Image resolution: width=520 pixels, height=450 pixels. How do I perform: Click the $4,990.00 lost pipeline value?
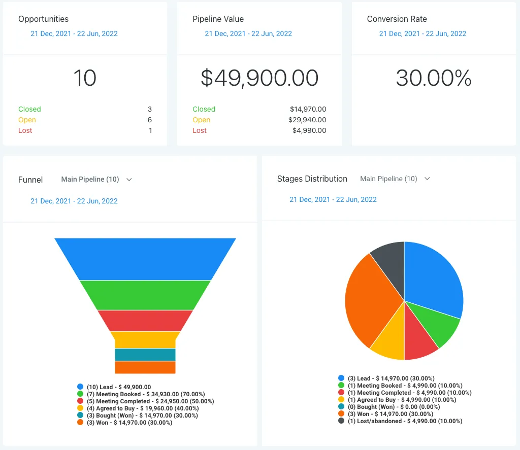[x=309, y=130]
